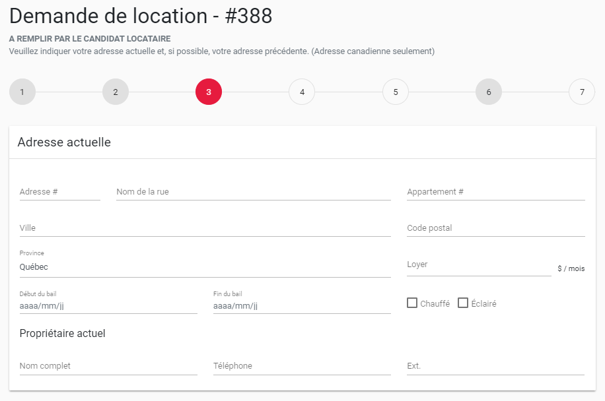Enable the Chauffé checkbox
This screenshot has height=401, width=605.
coord(412,303)
